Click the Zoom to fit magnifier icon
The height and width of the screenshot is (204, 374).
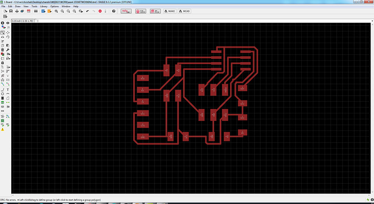(x=56, y=11)
